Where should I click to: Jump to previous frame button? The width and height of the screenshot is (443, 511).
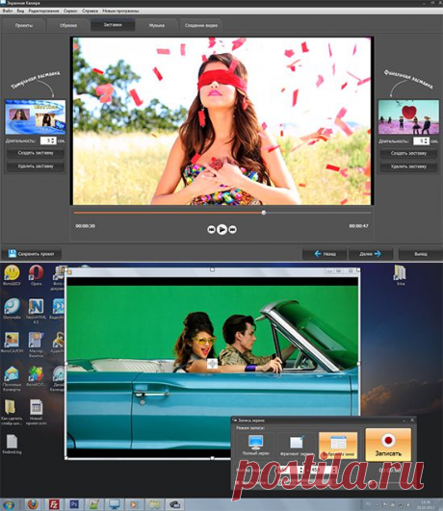click(211, 229)
